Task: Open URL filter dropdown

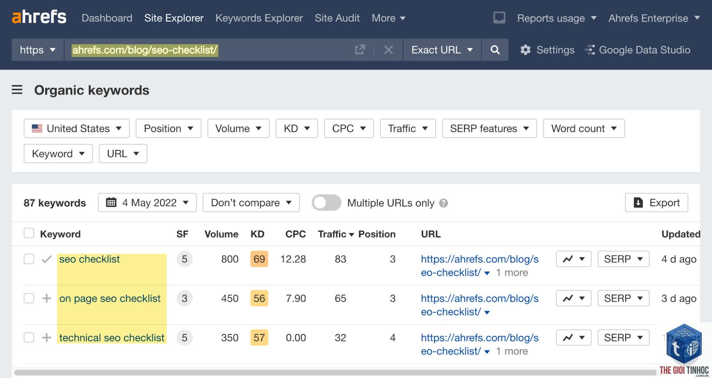Action: (123, 154)
